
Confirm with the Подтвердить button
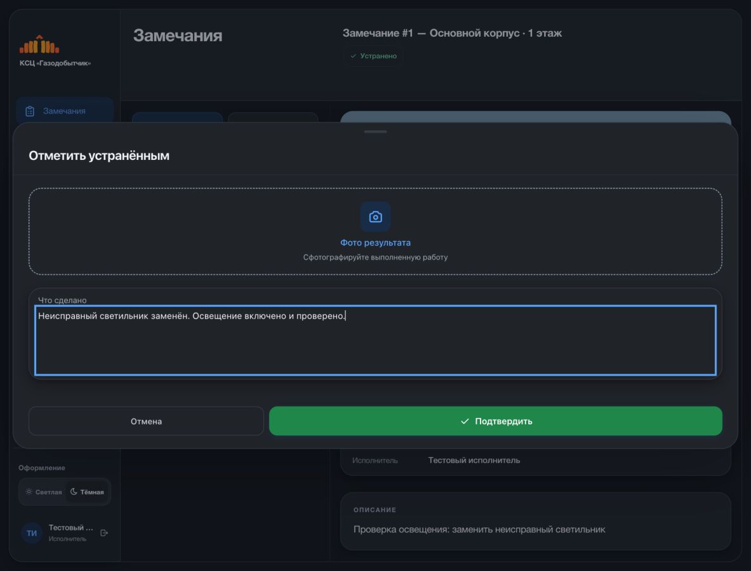(495, 421)
